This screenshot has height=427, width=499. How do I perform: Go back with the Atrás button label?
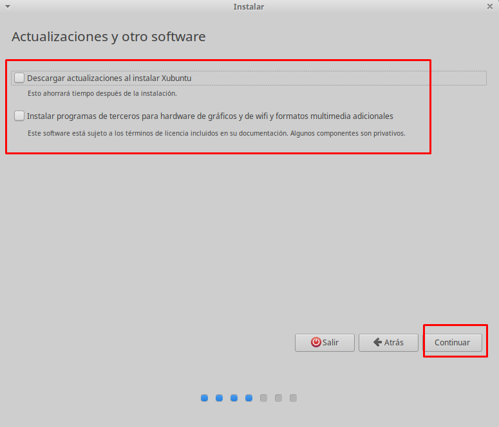click(x=393, y=343)
